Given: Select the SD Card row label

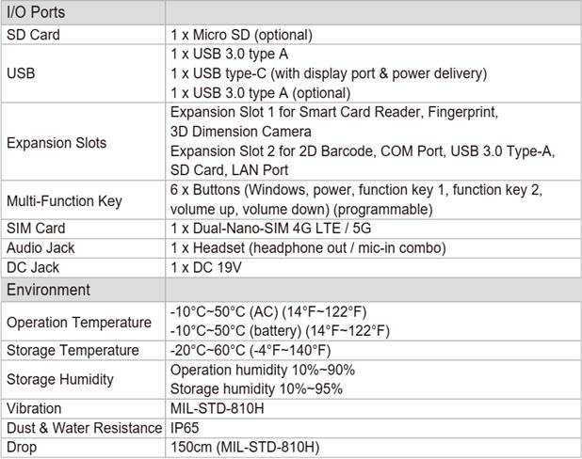Looking at the screenshot, I should pos(33,35).
